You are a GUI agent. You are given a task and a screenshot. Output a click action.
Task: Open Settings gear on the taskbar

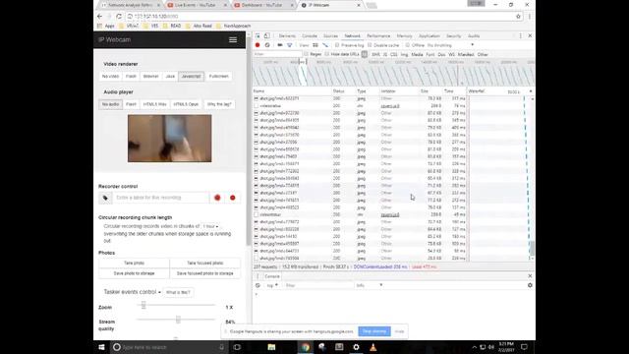[356, 347]
